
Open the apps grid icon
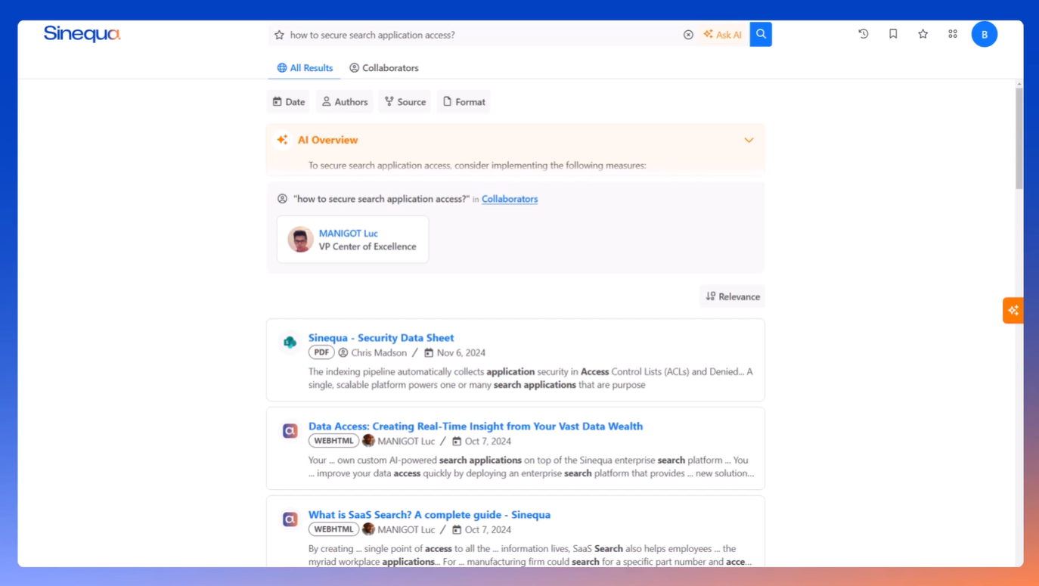pos(952,33)
